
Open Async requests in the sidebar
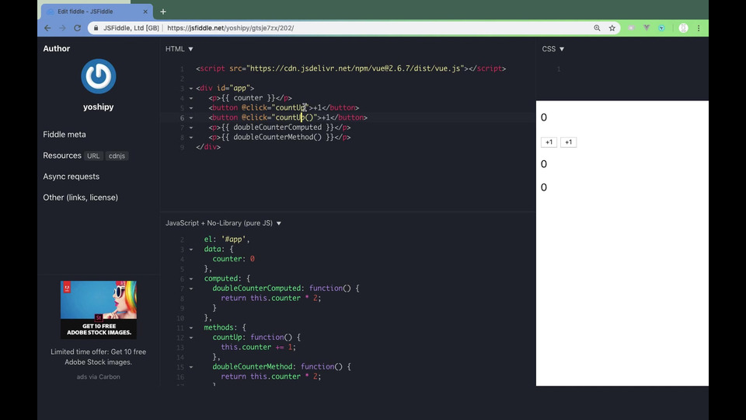[x=71, y=177]
